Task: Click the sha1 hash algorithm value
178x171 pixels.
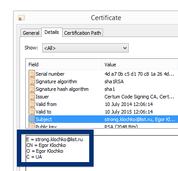Action: [x=110, y=89]
